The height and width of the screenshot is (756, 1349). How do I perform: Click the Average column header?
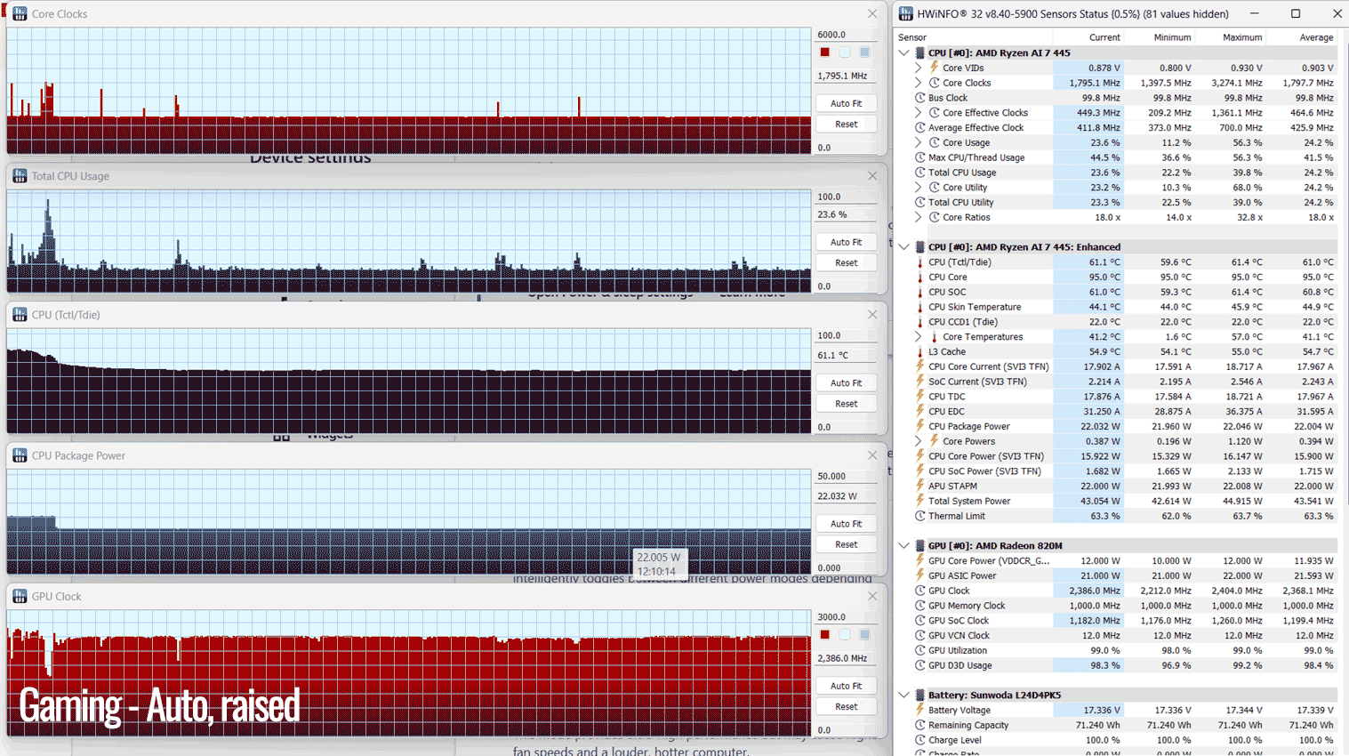(1302, 37)
